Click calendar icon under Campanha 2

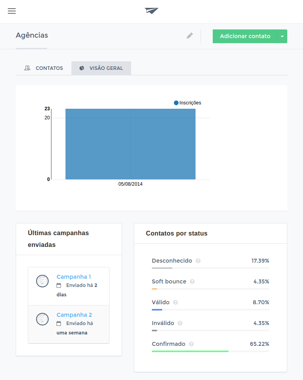click(x=58, y=323)
